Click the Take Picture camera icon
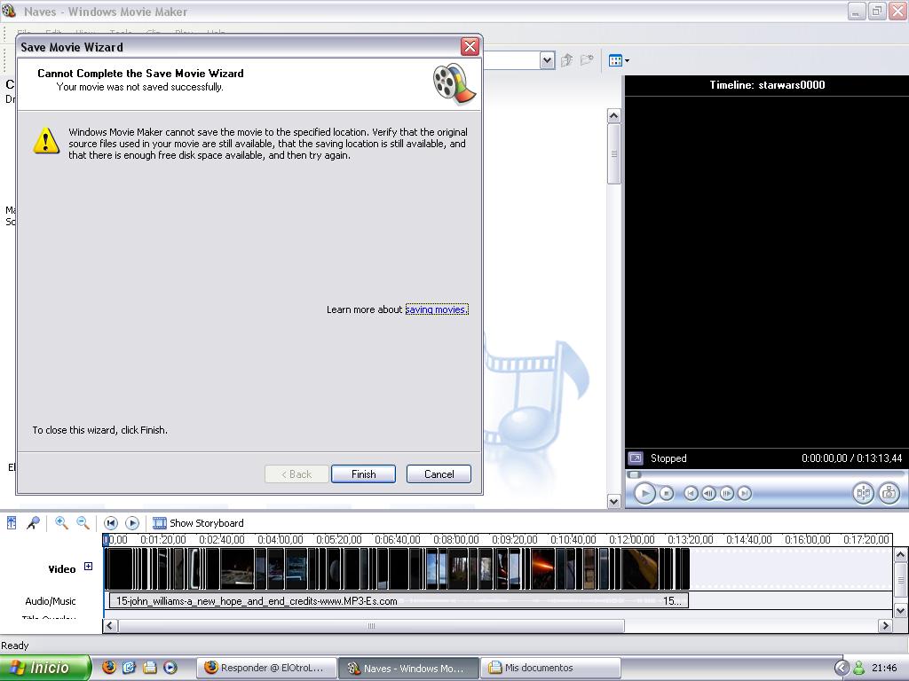 coord(889,493)
